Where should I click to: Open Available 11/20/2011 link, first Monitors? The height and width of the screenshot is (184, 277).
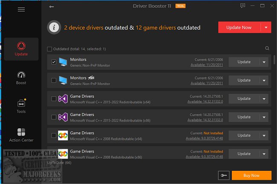[207, 65]
